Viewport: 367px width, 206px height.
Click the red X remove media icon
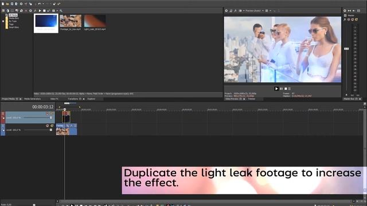(26, 10)
